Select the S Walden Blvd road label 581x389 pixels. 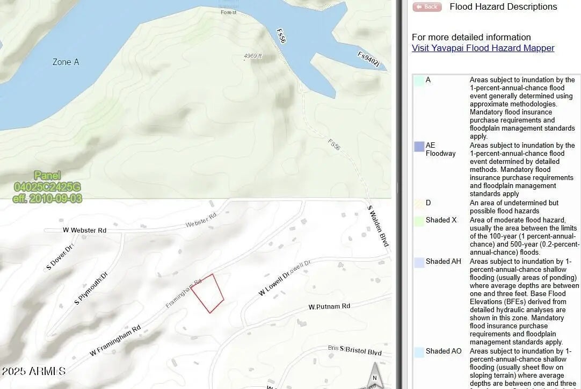pos(378,226)
